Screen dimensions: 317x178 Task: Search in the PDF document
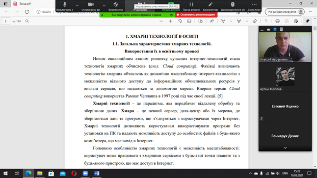tap(27, 21)
